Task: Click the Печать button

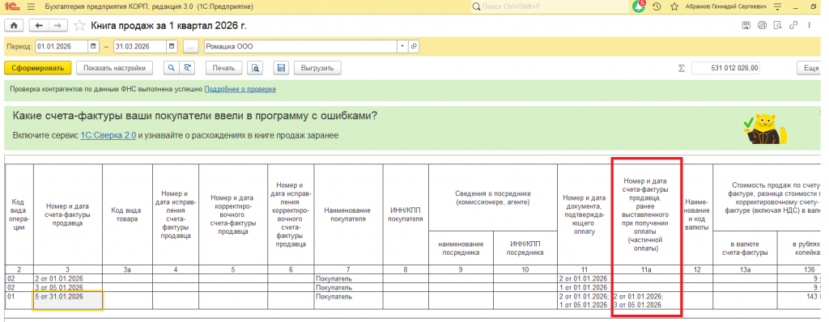Action: coord(224,68)
